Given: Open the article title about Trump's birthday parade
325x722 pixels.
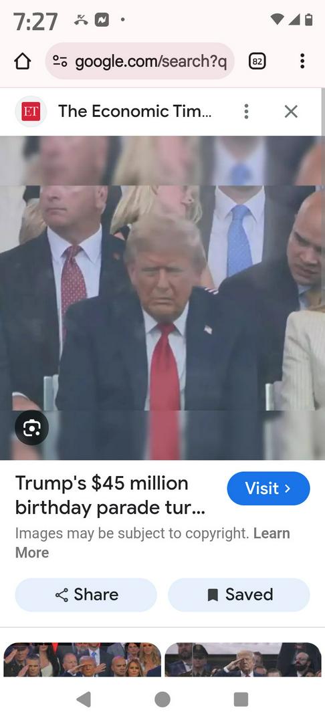Looking at the screenshot, I should tap(110, 495).
